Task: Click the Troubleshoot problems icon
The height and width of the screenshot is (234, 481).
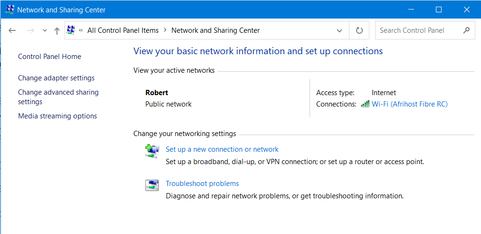Action: [x=152, y=185]
